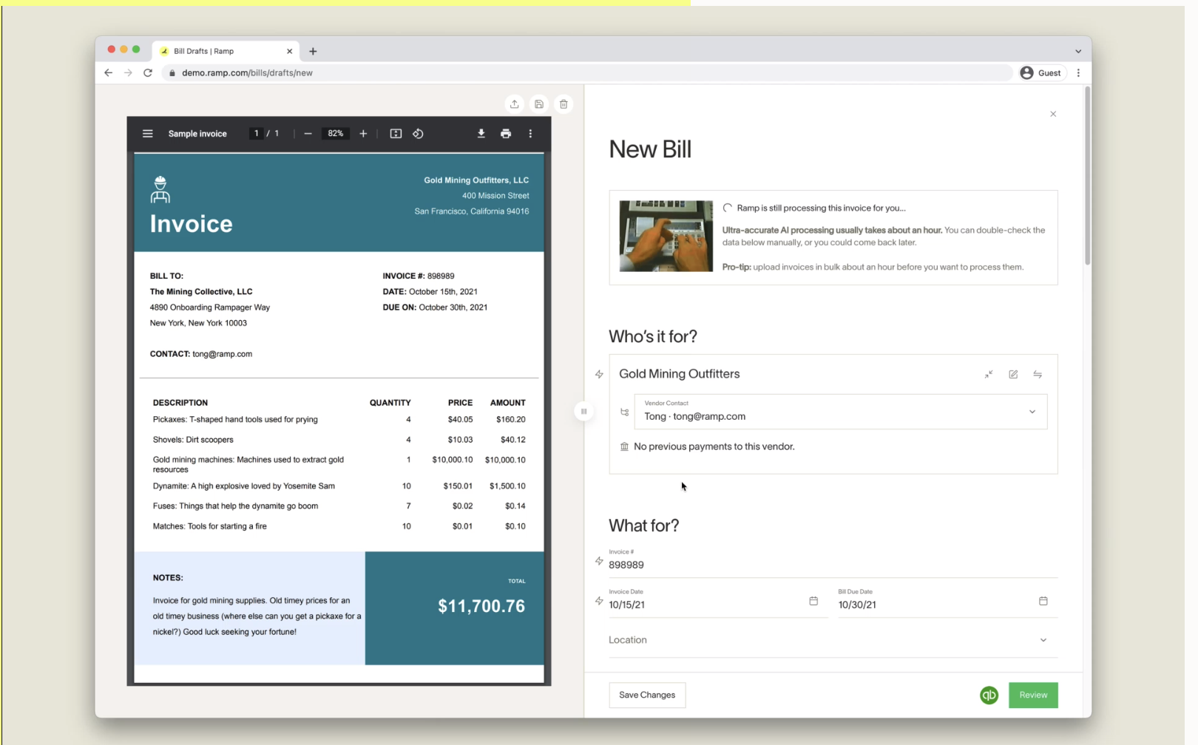Open a new browser tab

[313, 51]
